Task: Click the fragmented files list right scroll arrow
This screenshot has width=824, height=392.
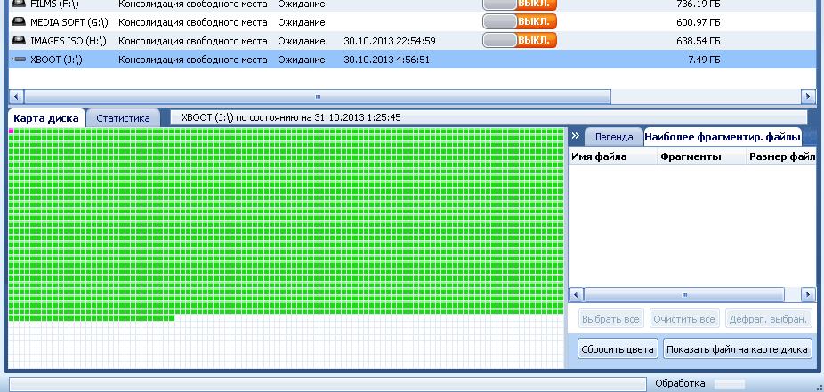Action: 808,295
